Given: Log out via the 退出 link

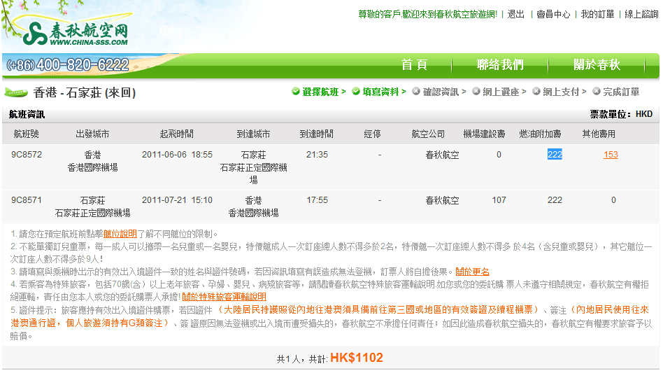Looking at the screenshot, I should [x=516, y=14].
